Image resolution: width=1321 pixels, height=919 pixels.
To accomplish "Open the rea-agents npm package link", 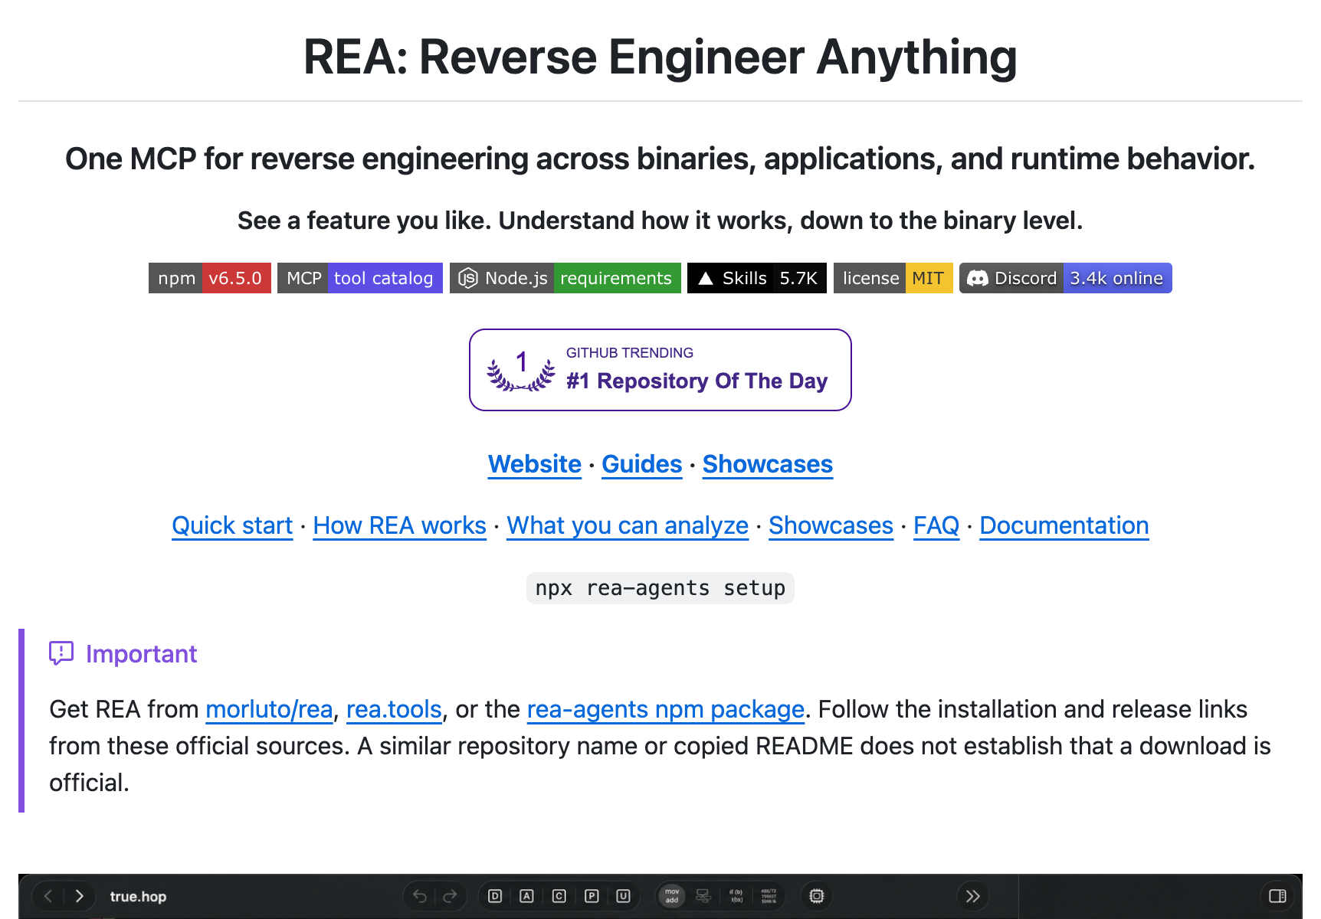I will [x=666, y=709].
